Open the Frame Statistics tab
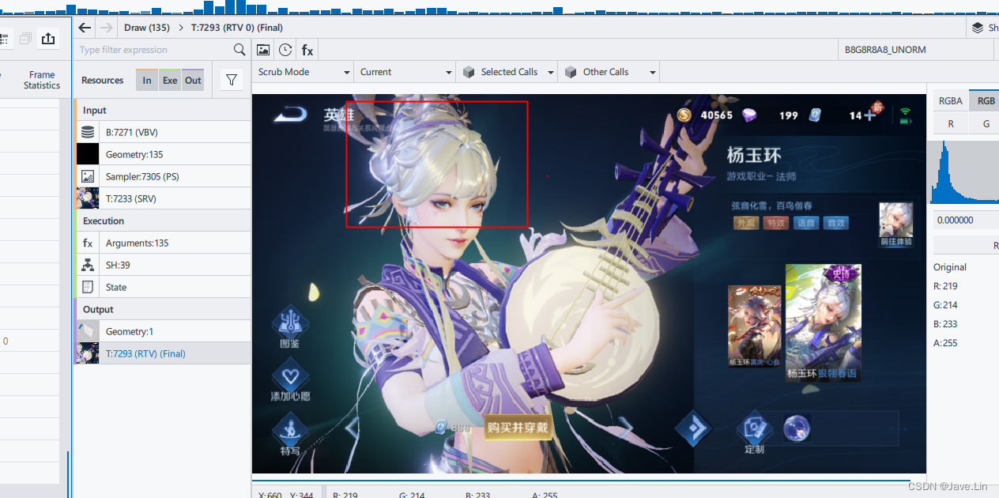The height and width of the screenshot is (498, 999). click(42, 80)
